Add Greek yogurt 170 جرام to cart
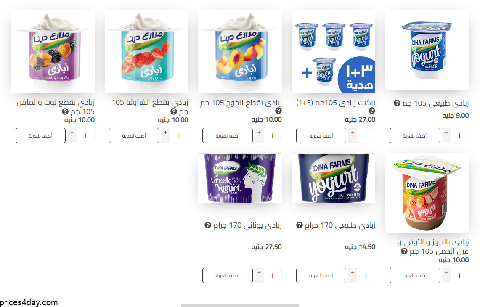480x307 pixels. 228,275
